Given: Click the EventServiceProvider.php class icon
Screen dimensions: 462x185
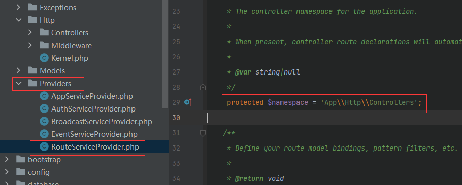Looking at the screenshot, I should (x=44, y=134).
